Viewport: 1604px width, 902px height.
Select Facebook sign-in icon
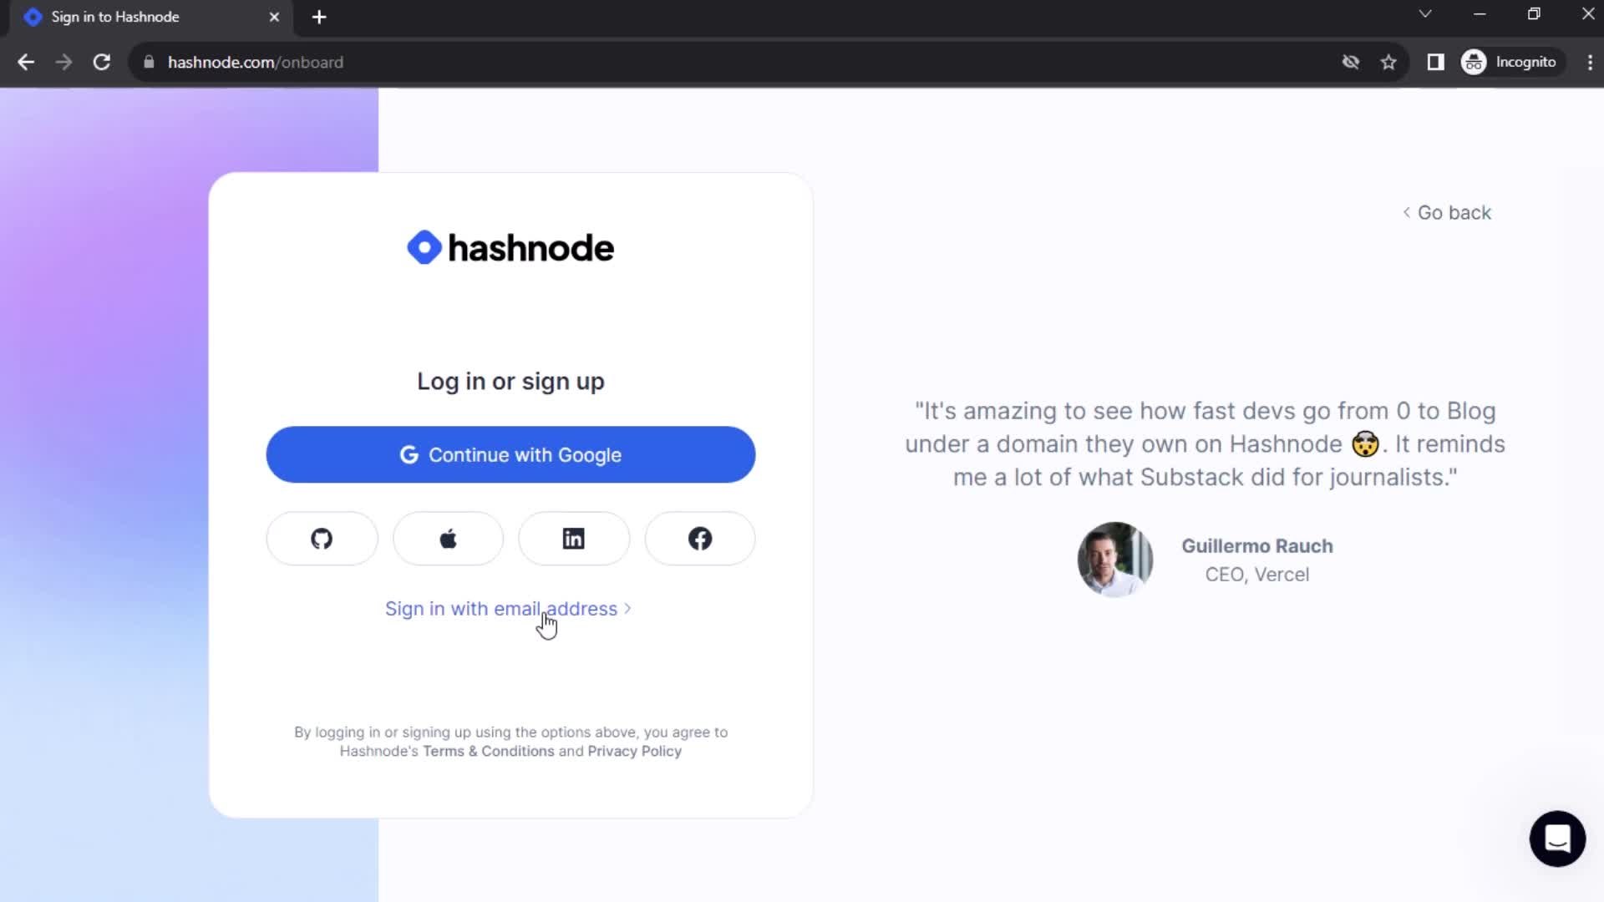coord(701,539)
